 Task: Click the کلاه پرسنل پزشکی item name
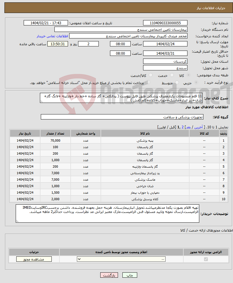tap(145, 199)
